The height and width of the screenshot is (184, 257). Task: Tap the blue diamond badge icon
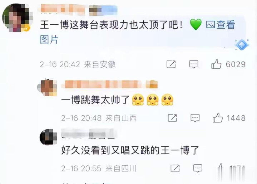click(242, 45)
